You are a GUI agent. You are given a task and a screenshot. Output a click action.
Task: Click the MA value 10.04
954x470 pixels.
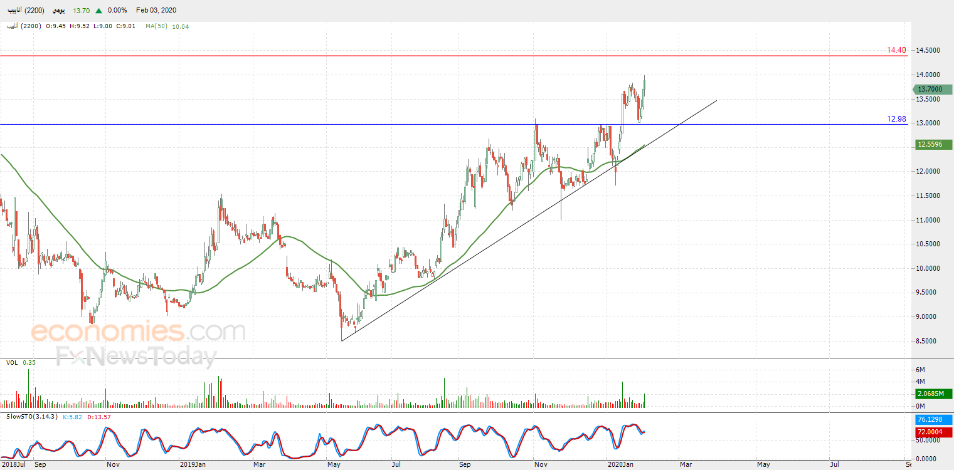pos(180,26)
